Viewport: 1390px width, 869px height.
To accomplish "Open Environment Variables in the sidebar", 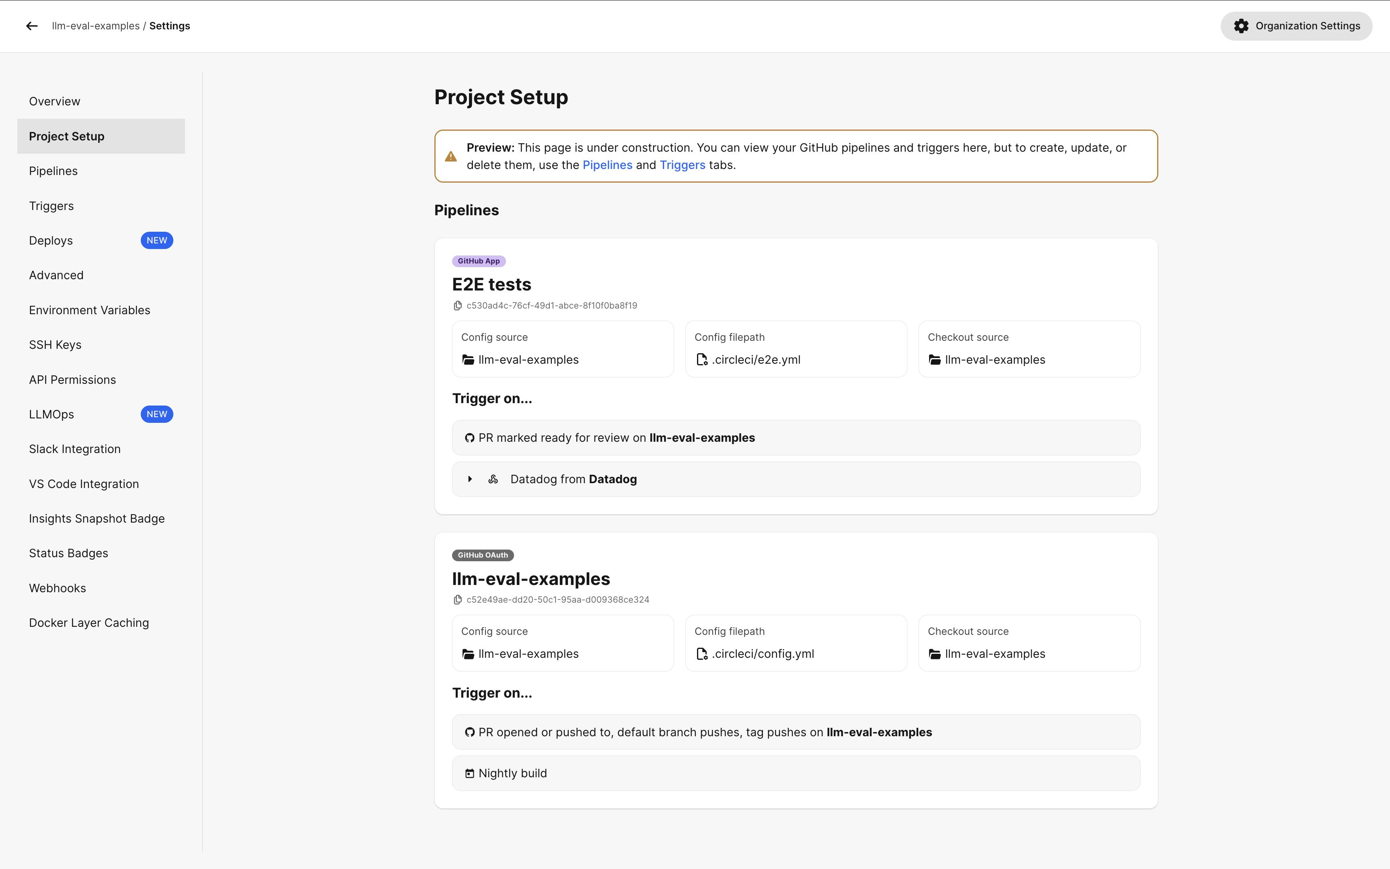I will point(89,310).
